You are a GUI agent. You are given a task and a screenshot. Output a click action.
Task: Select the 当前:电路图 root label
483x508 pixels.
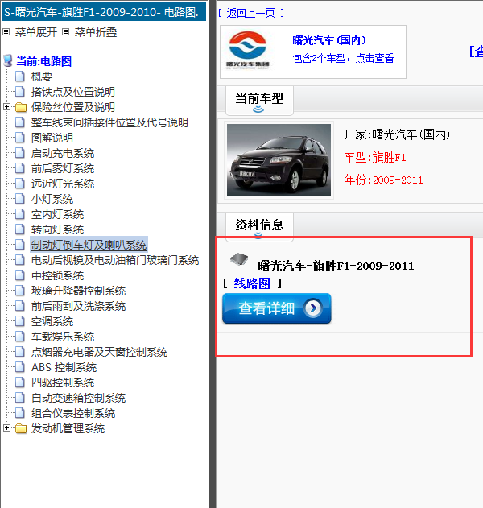click(43, 61)
